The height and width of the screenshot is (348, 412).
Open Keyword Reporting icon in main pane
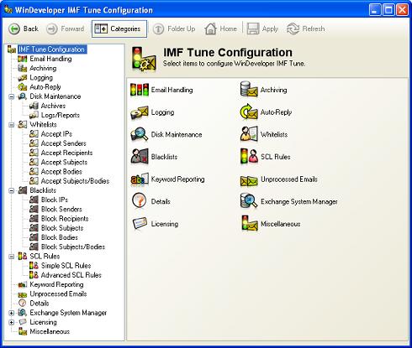tap(140, 179)
